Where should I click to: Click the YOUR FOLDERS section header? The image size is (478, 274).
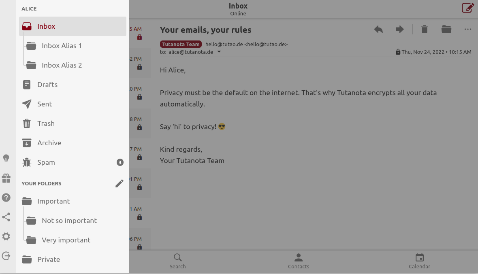[x=41, y=184]
